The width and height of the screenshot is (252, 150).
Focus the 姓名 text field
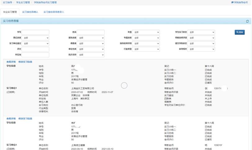coord(91,32)
